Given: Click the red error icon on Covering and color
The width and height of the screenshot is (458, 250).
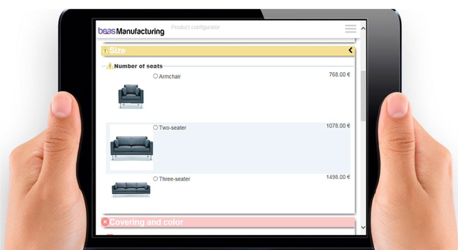Looking at the screenshot, I should click(105, 222).
